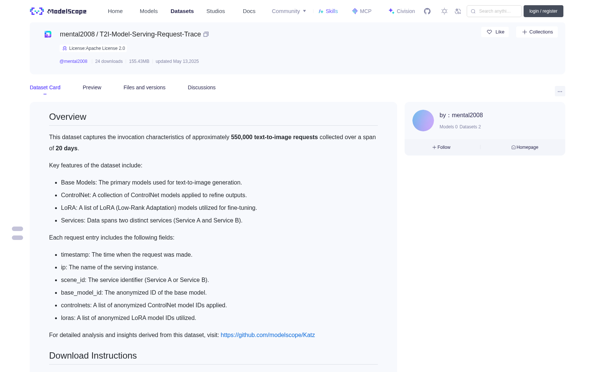
Task: Open the Discussions tab
Action: click(x=202, y=87)
